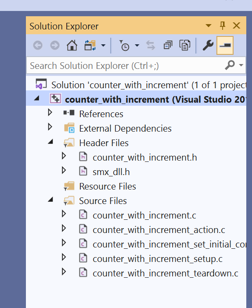Select the smx_dll.h header file
Image resolution: width=252 pixels, height=308 pixels.
(x=111, y=172)
